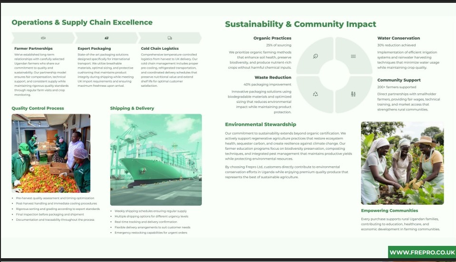Select the Empowering Communities heading
Image resolution: width=456 pixels, height=262 pixels.
pyautogui.click(x=389, y=210)
